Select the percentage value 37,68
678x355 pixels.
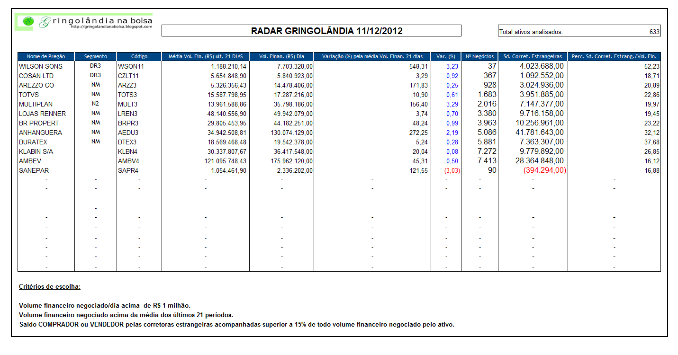652,142
